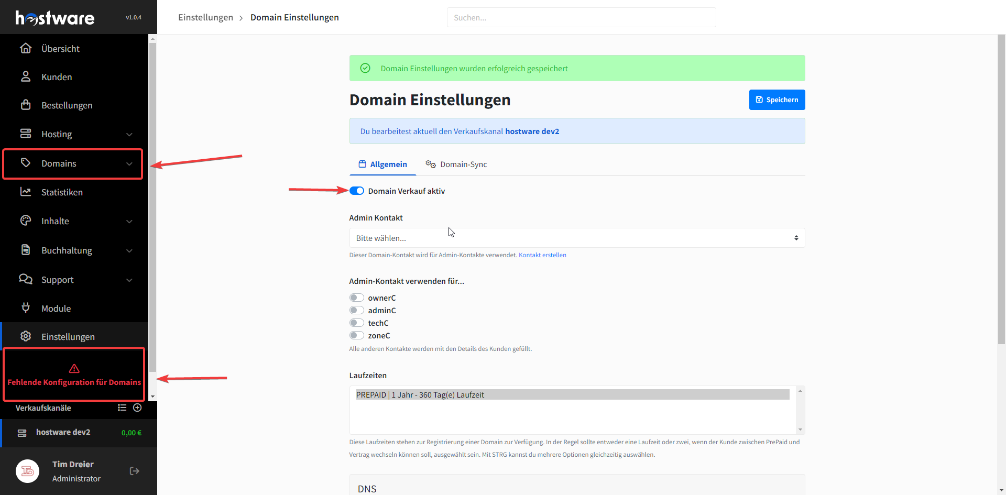Image resolution: width=1006 pixels, height=495 pixels.
Task: Click the Speichern button
Action: coord(777,100)
